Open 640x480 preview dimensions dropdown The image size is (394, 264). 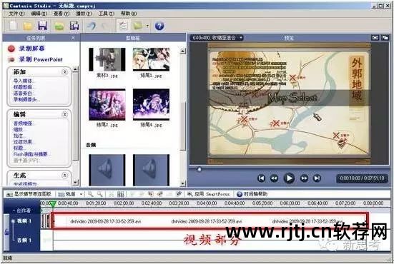(x=217, y=38)
